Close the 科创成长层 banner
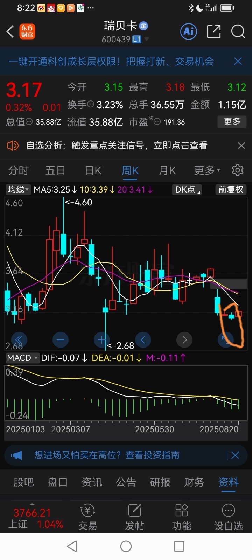 click(238, 62)
